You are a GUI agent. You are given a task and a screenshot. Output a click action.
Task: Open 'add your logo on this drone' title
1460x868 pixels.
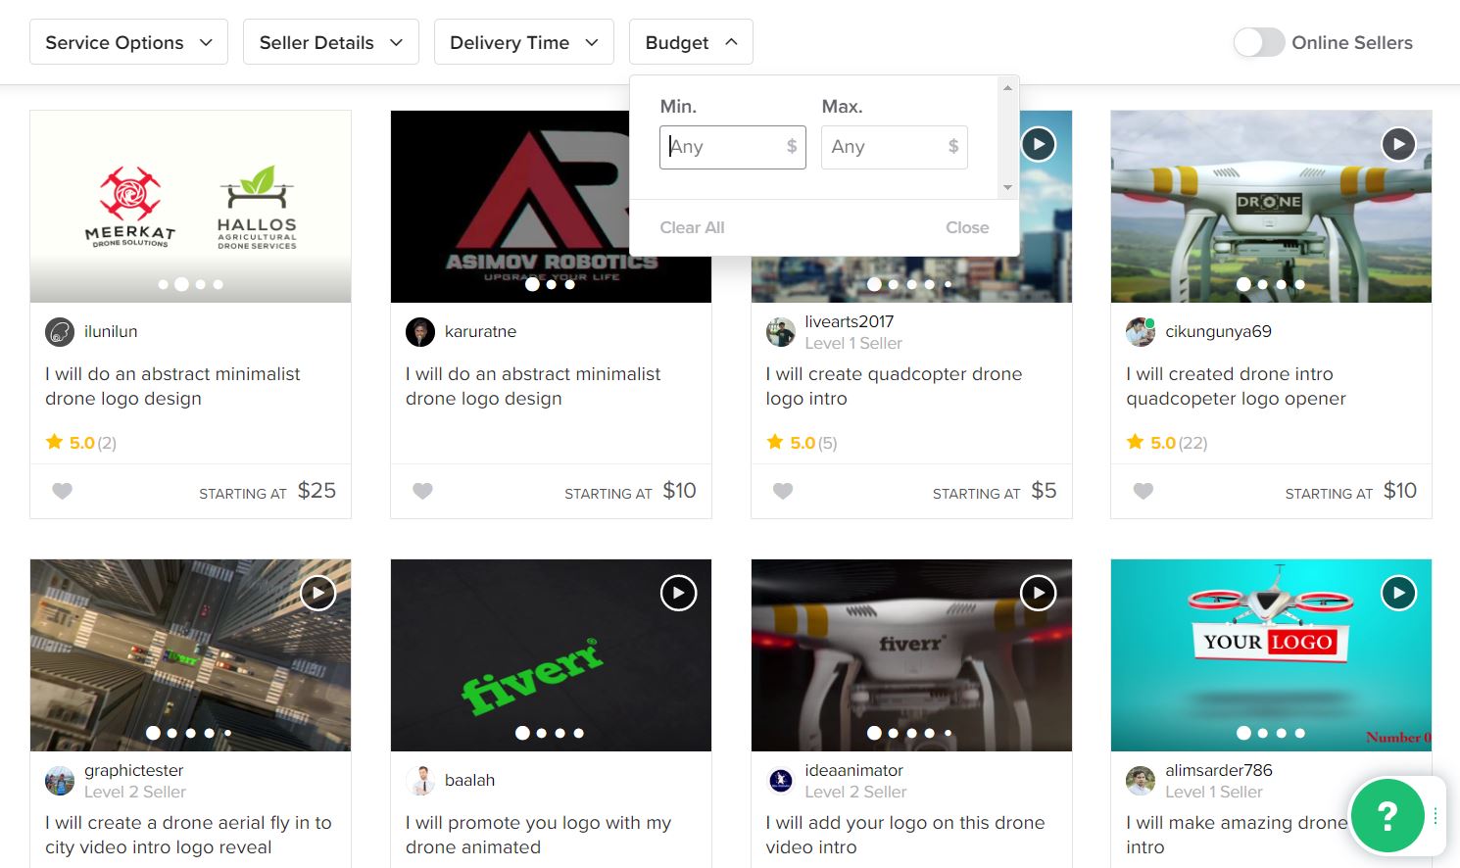point(905,835)
